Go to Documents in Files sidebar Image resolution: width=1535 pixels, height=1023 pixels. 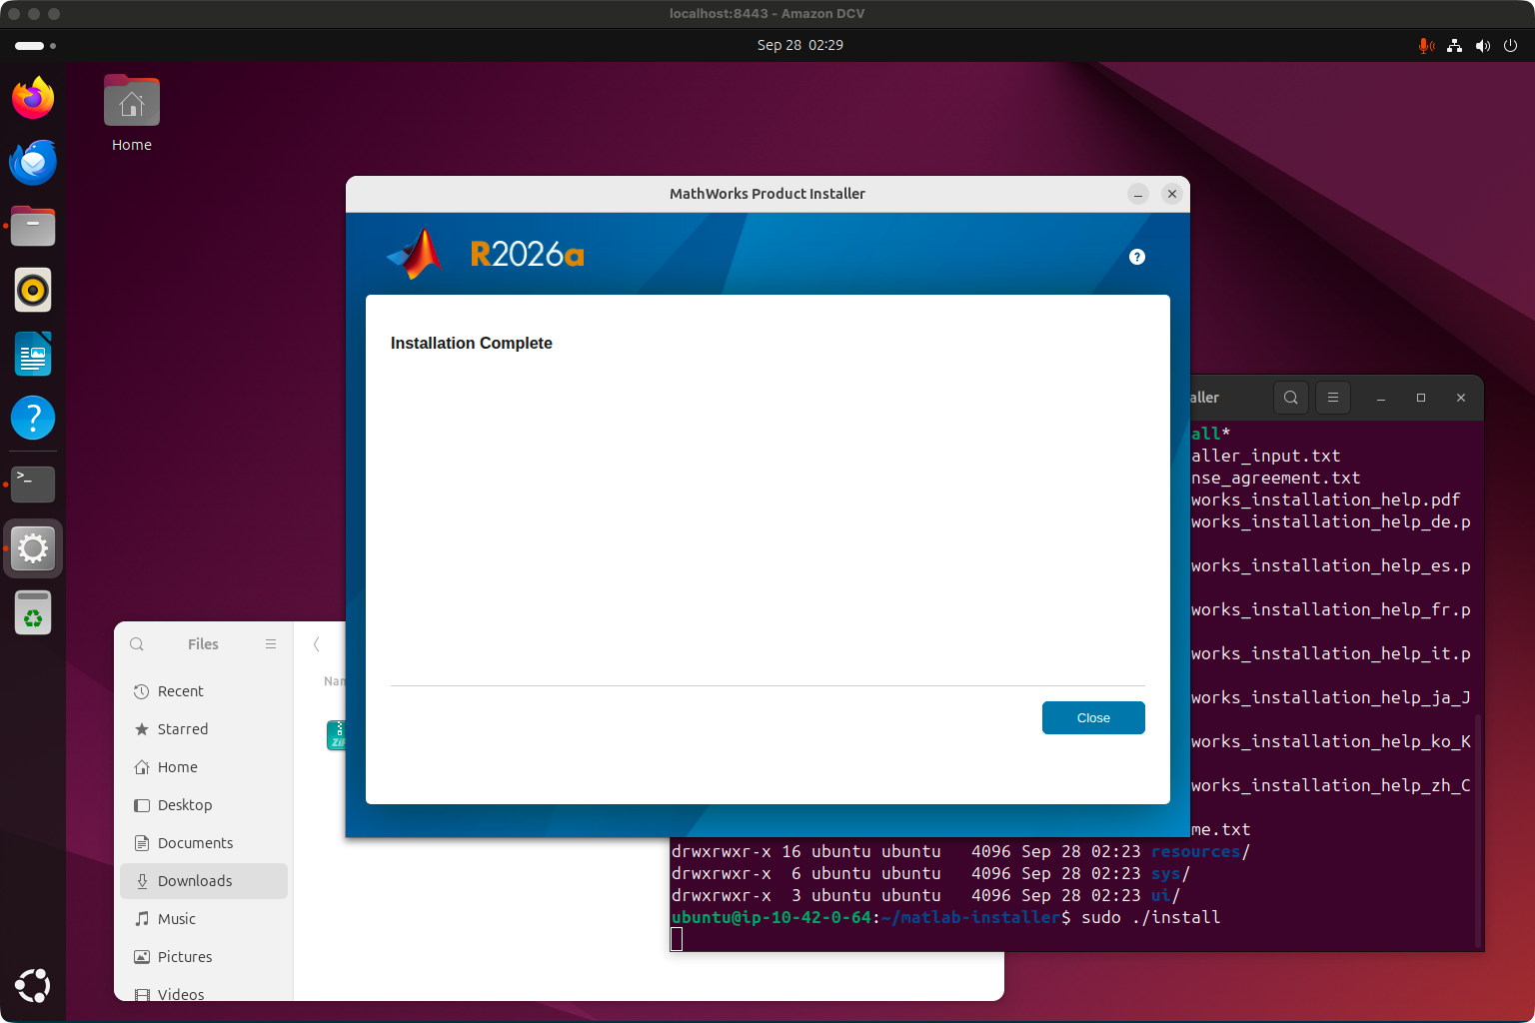pyautogui.click(x=204, y=843)
